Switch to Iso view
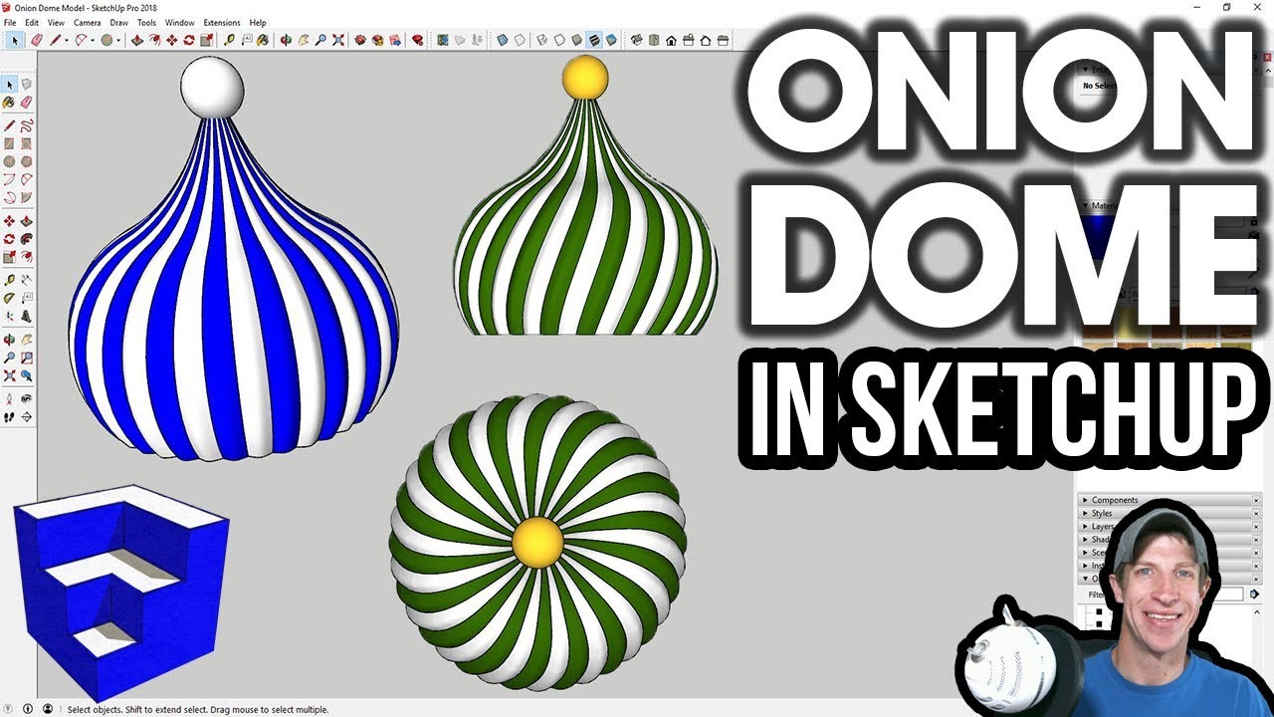Viewport: 1274px width, 717px height. [x=637, y=40]
